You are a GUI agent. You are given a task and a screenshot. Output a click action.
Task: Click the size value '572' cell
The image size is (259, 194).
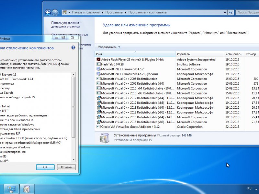pyautogui.click(x=256, y=83)
